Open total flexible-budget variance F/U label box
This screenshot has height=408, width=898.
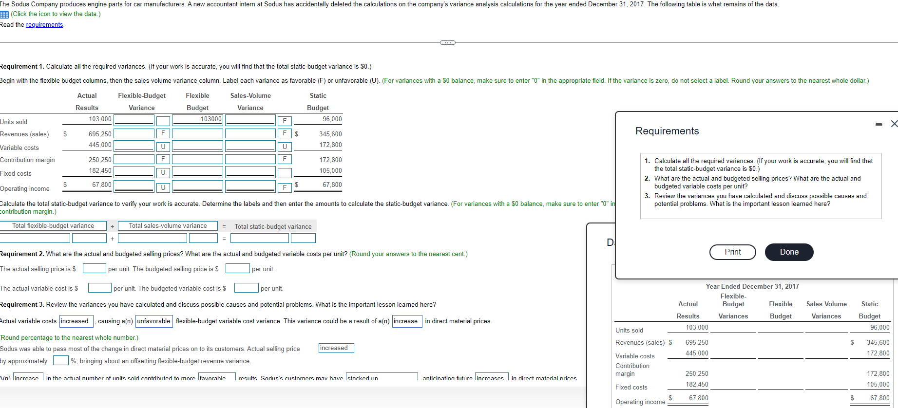(89, 238)
